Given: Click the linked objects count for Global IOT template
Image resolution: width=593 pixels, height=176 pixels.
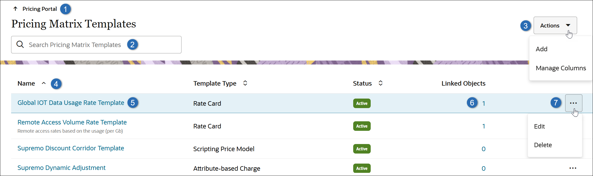Looking at the screenshot, I should (x=484, y=103).
